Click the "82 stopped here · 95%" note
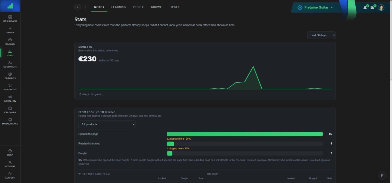392x183 pixels. (x=179, y=139)
